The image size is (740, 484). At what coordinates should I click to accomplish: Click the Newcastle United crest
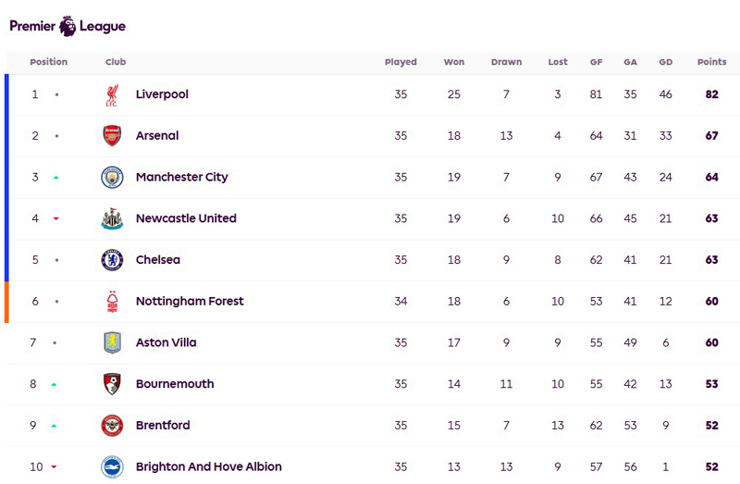(112, 218)
